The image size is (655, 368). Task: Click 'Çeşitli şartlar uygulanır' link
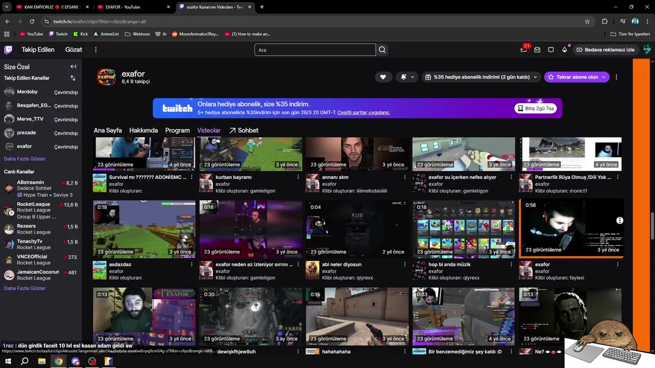363,112
